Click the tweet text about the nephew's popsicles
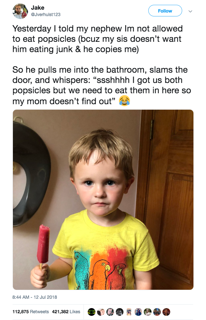Viewport: 206px width, 320px height. (x=102, y=65)
